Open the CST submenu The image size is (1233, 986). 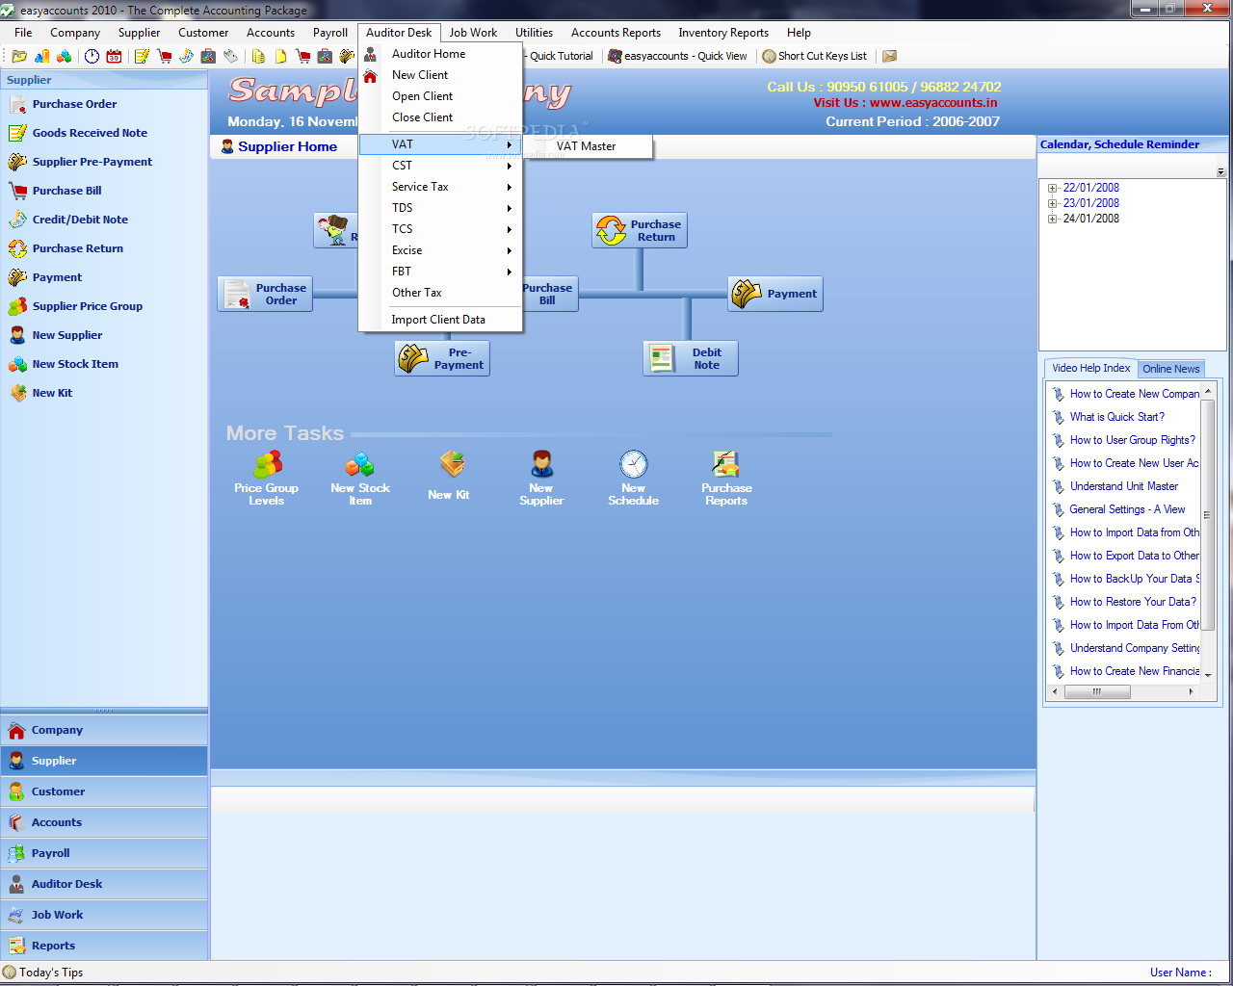[x=440, y=166]
